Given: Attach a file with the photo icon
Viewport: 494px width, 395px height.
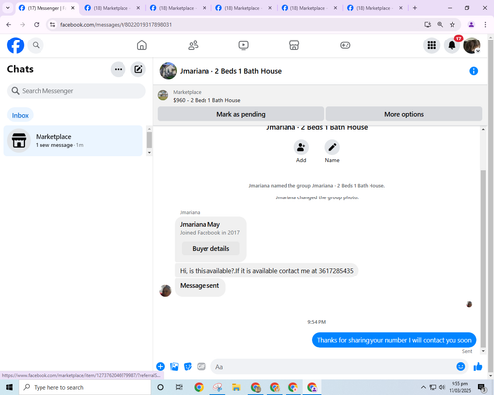Looking at the screenshot, I should coord(174,366).
